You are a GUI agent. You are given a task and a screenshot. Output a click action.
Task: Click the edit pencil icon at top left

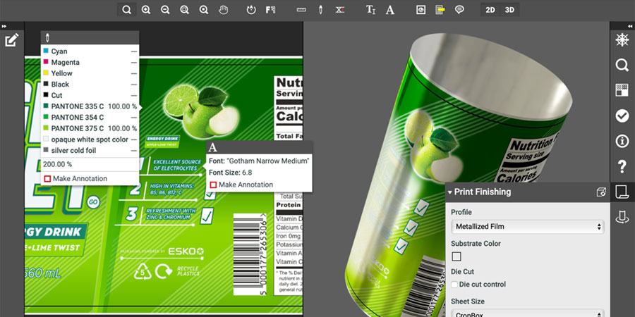point(11,40)
